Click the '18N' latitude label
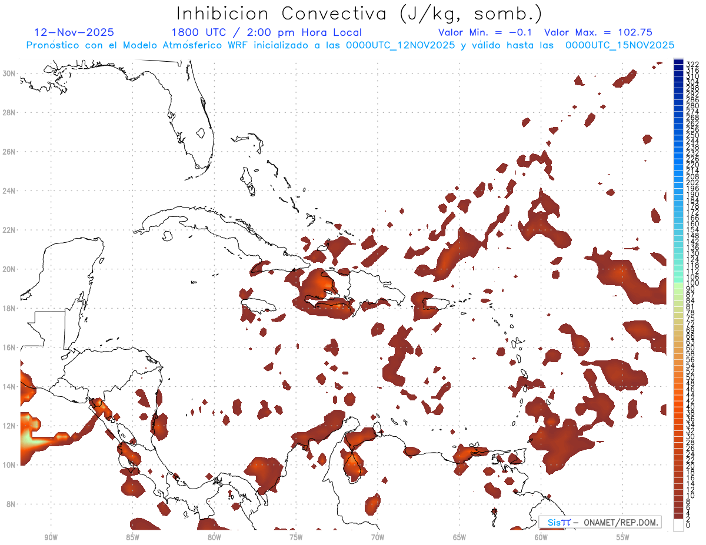 pyautogui.click(x=9, y=308)
